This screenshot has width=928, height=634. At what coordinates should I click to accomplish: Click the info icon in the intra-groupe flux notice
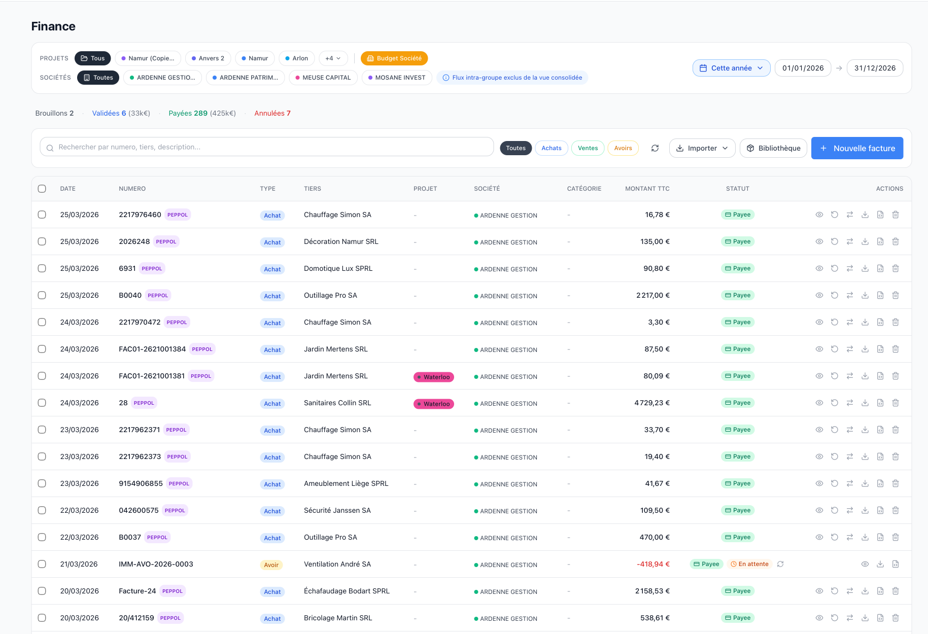446,78
